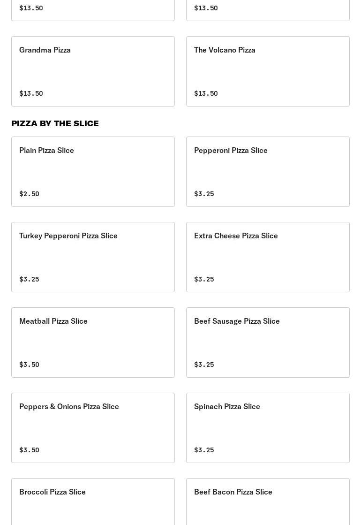Open the Turkey Pepperoni Pizza Slice item
The image size is (361, 525).
[x=93, y=257]
